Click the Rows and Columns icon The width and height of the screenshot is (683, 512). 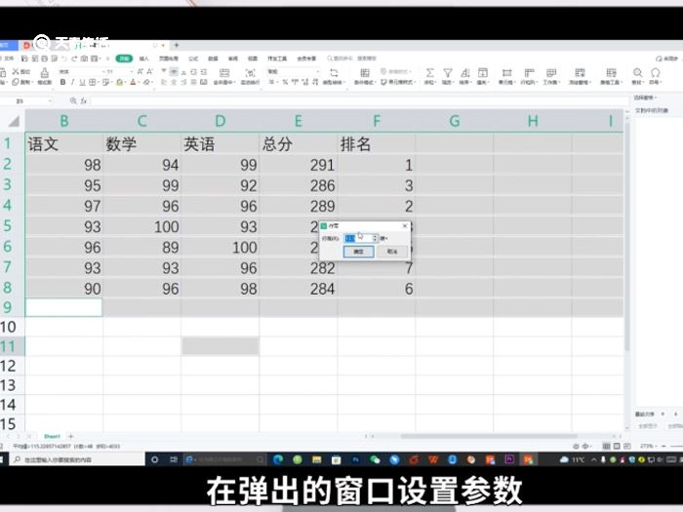(x=529, y=73)
